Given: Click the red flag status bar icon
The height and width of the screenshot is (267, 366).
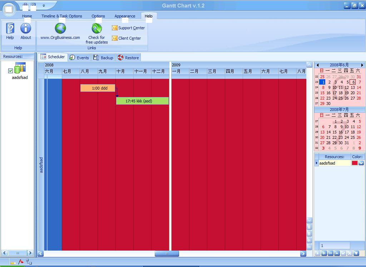Looking at the screenshot, I should click(x=21, y=262).
